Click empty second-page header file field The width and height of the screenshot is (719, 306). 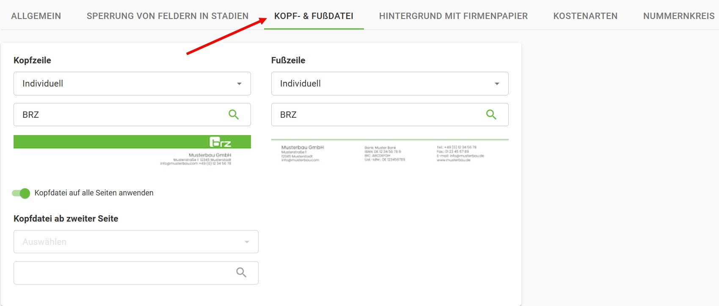coord(136,273)
